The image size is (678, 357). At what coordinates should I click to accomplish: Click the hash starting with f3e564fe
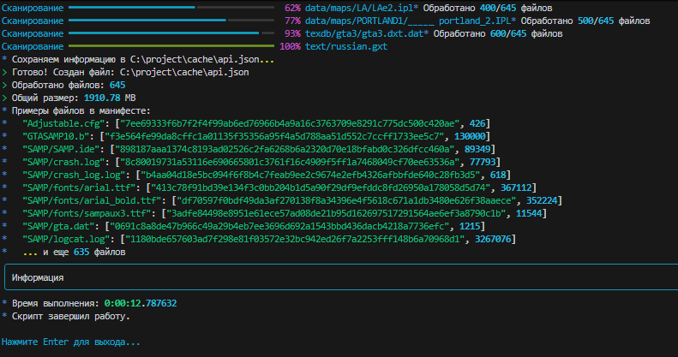pos(274,136)
